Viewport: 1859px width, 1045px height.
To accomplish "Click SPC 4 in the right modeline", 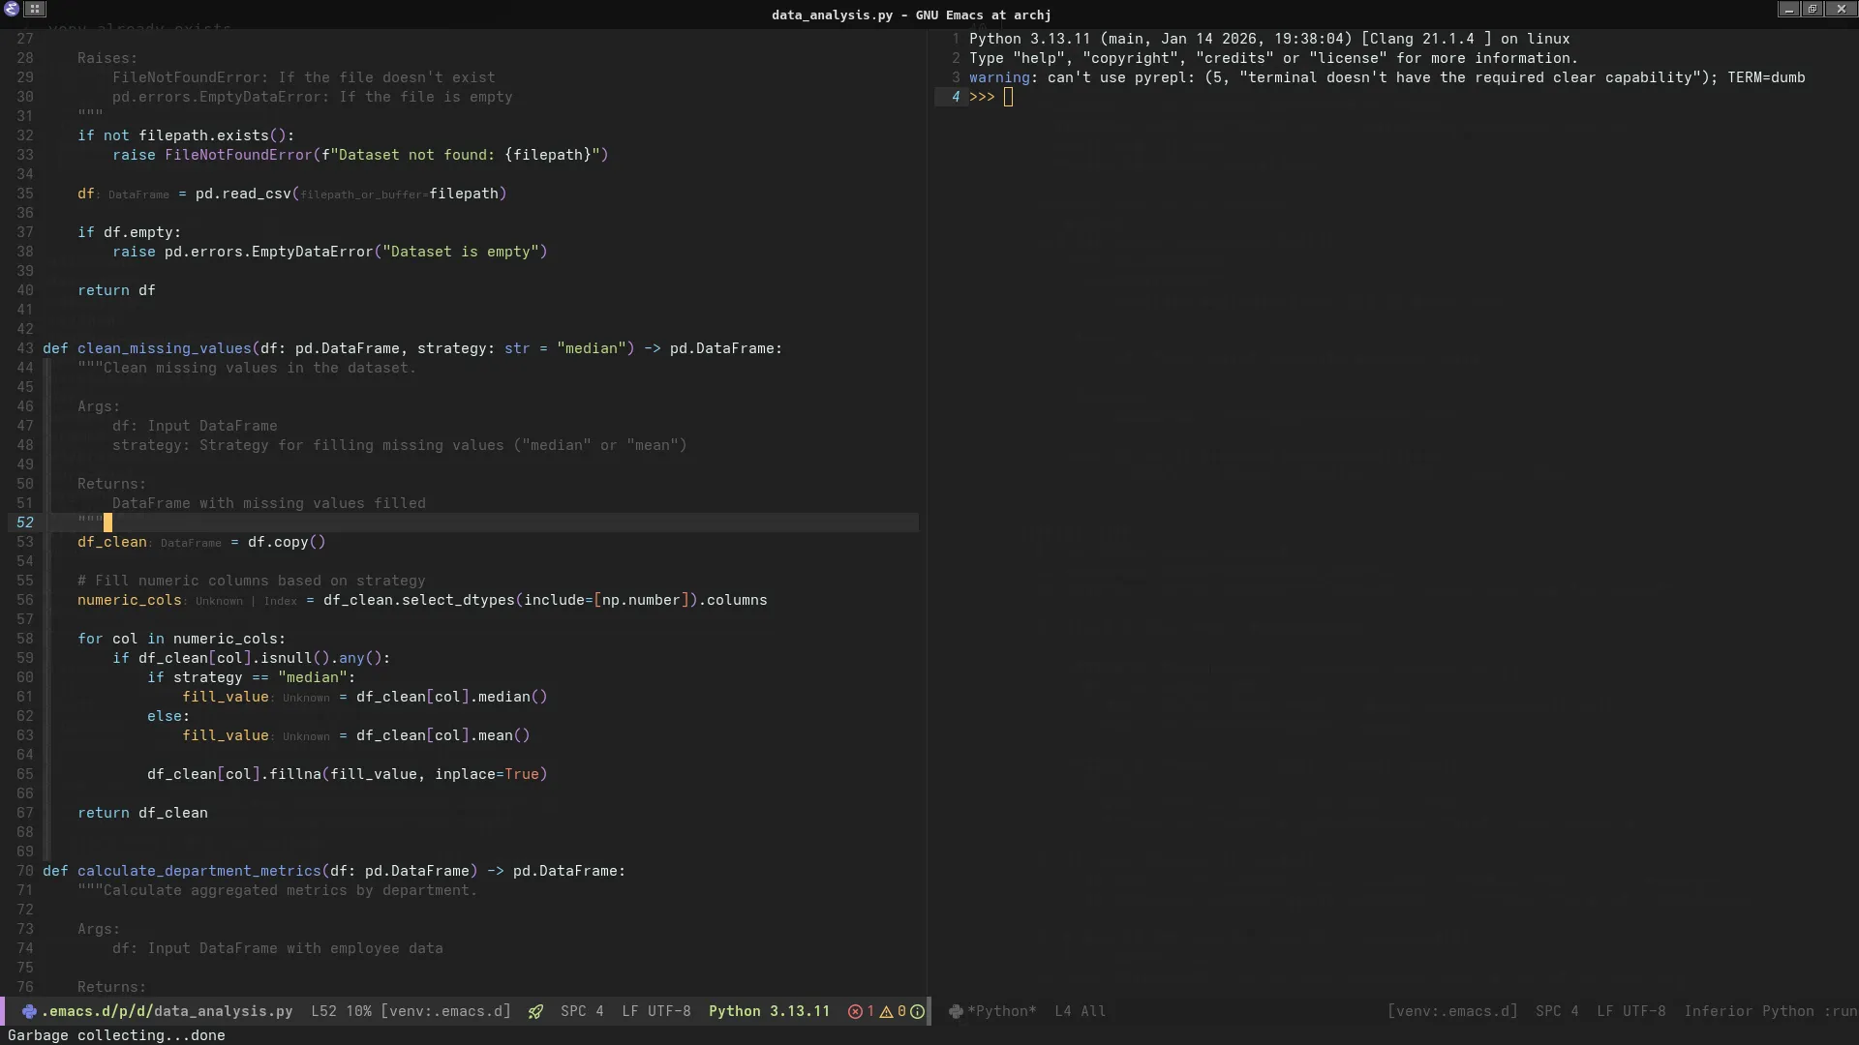I will point(1557,1011).
